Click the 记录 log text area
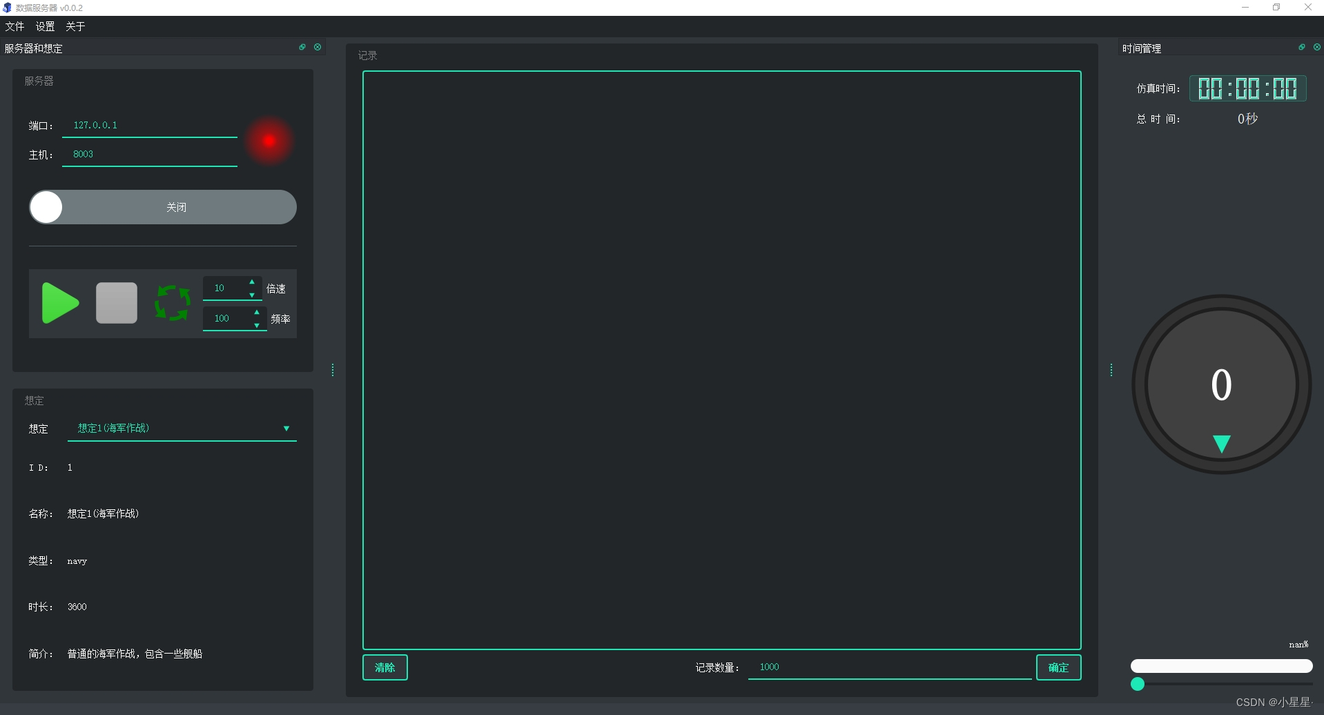1324x715 pixels. (x=722, y=360)
